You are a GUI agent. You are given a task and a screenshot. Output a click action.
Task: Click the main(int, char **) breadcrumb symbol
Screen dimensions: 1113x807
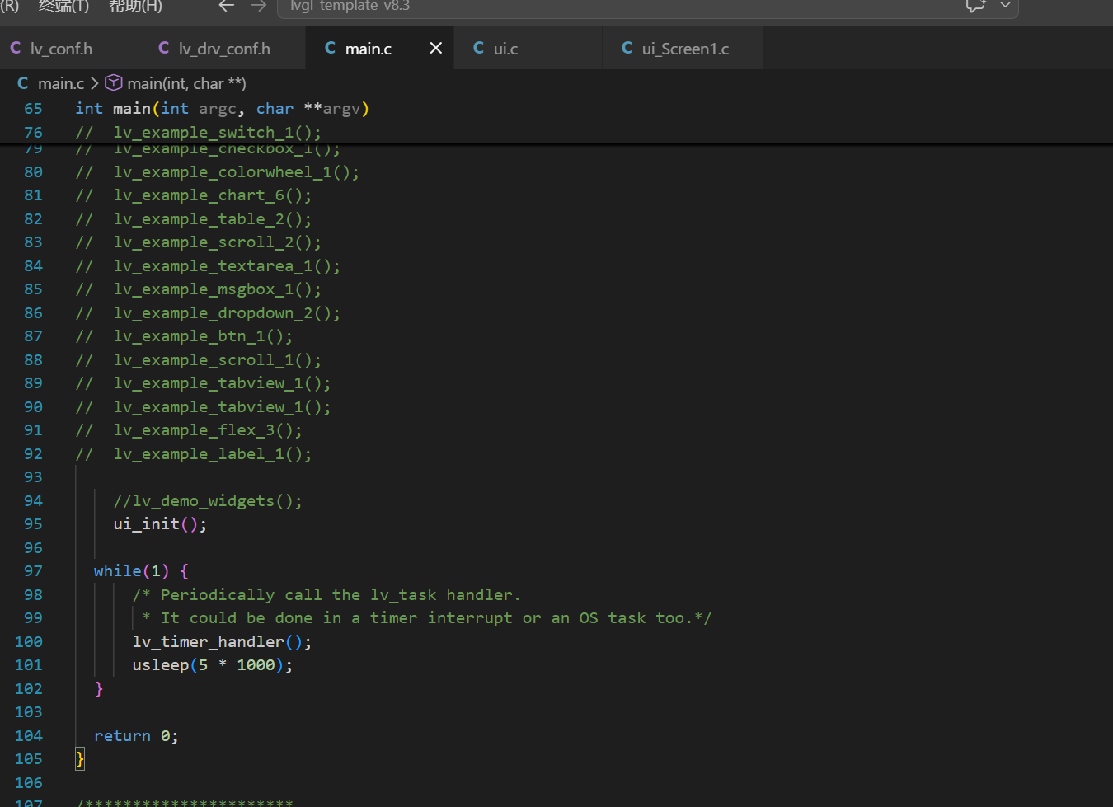pyautogui.click(x=186, y=83)
